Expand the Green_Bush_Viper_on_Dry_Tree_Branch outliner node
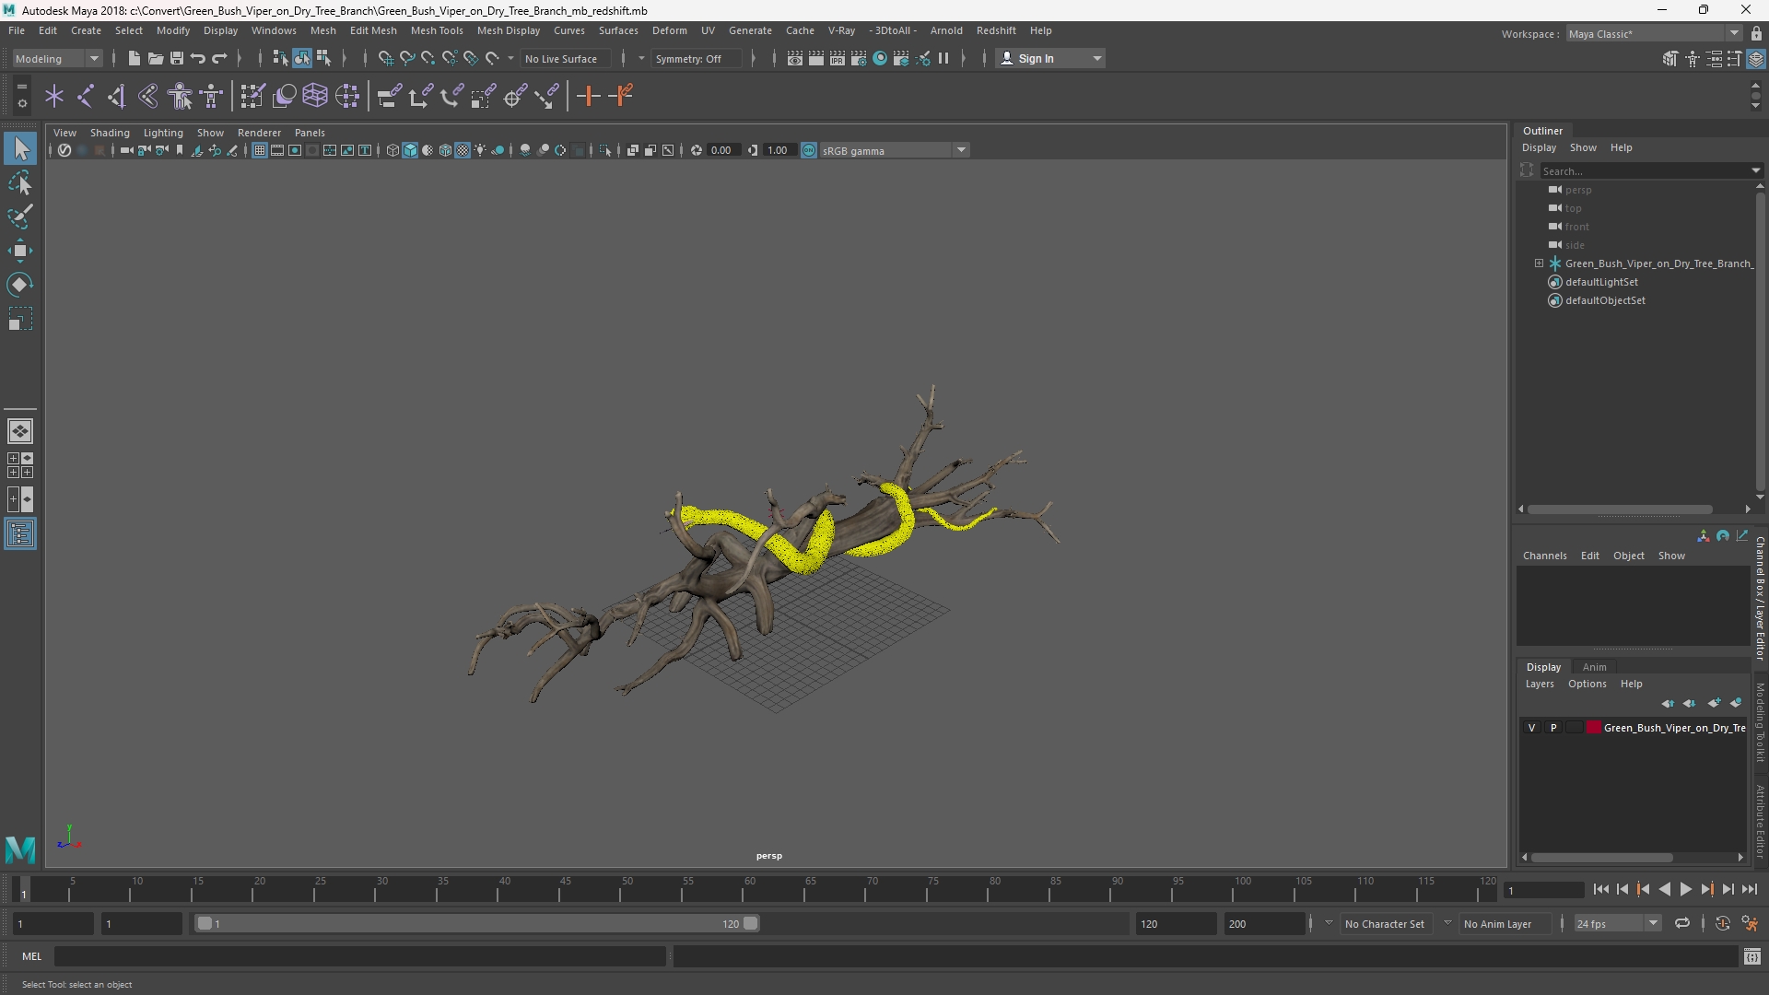 click(1538, 263)
